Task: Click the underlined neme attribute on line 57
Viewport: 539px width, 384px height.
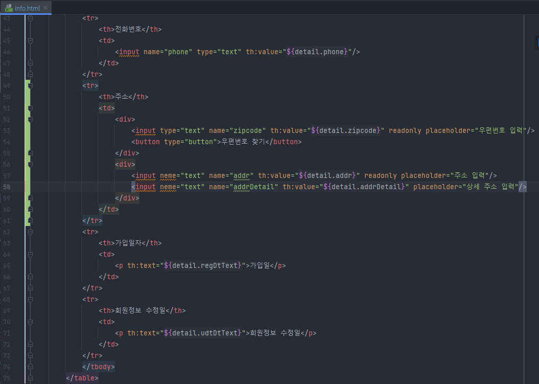Action: (x=168, y=176)
